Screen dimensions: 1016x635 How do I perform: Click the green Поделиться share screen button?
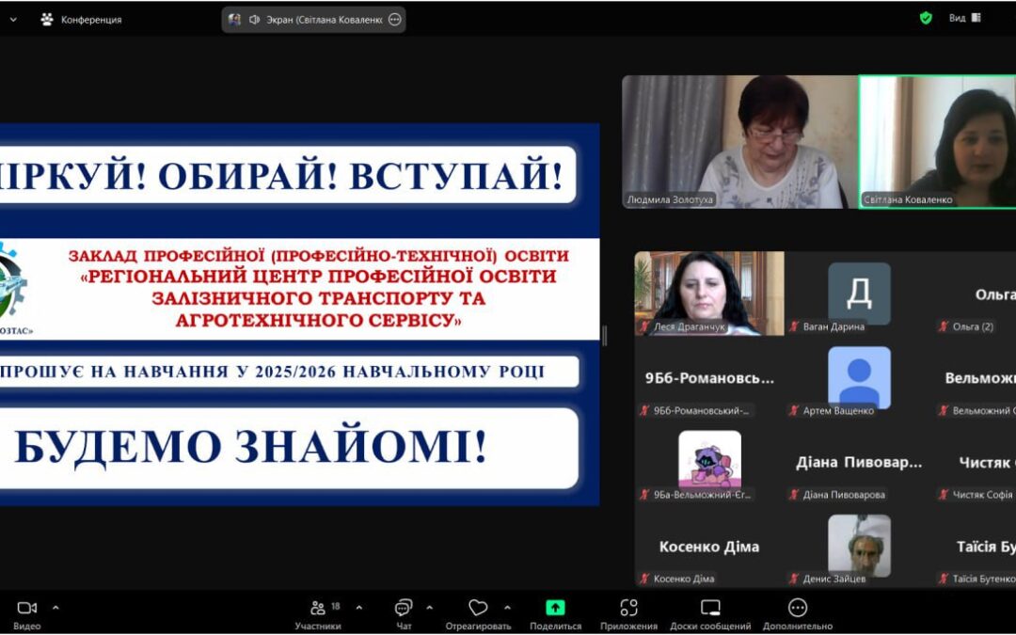[555, 607]
